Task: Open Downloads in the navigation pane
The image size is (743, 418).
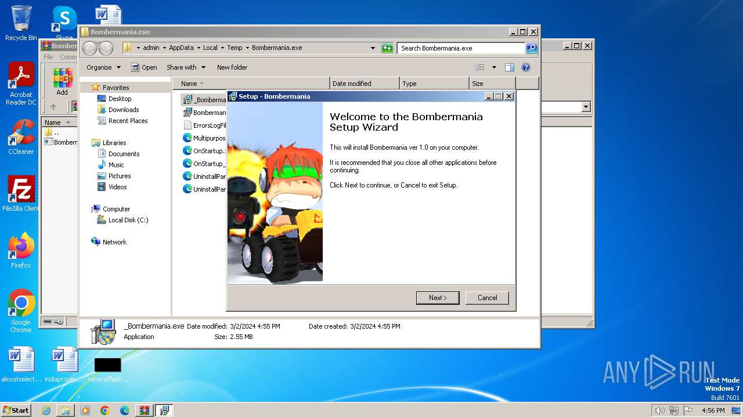Action: click(x=124, y=110)
